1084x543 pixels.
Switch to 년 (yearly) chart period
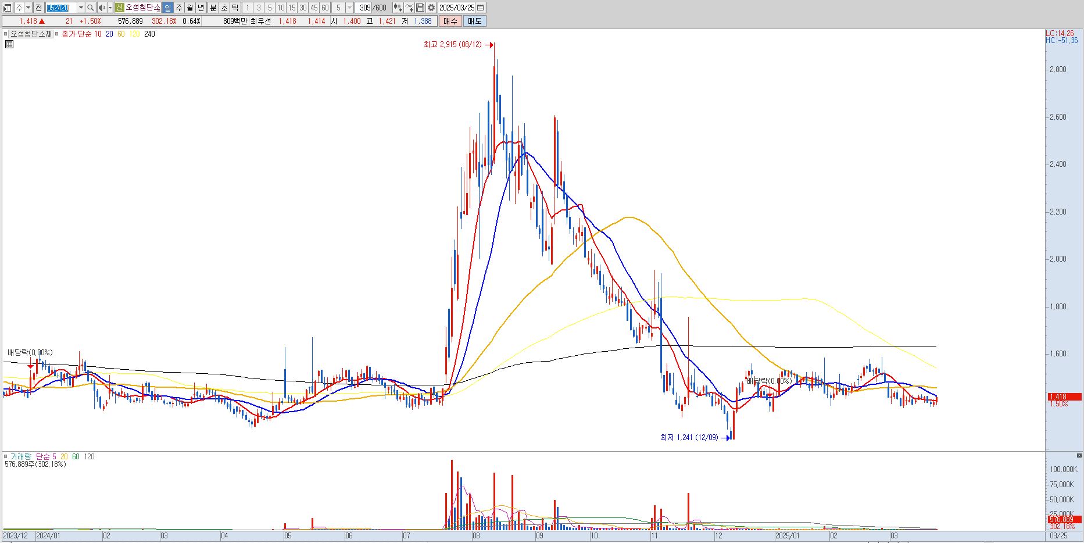[x=201, y=8]
